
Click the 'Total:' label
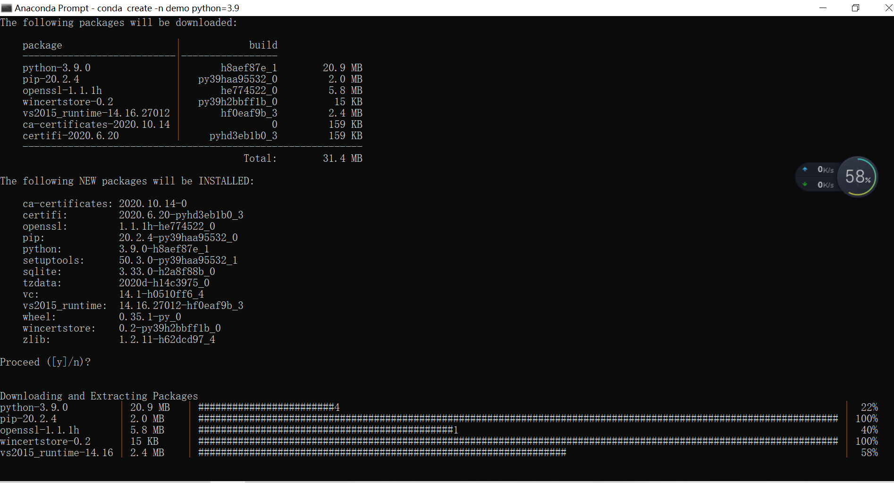(261, 158)
